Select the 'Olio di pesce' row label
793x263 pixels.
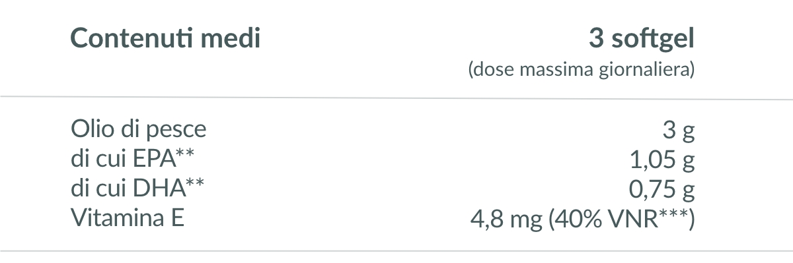tap(138, 130)
